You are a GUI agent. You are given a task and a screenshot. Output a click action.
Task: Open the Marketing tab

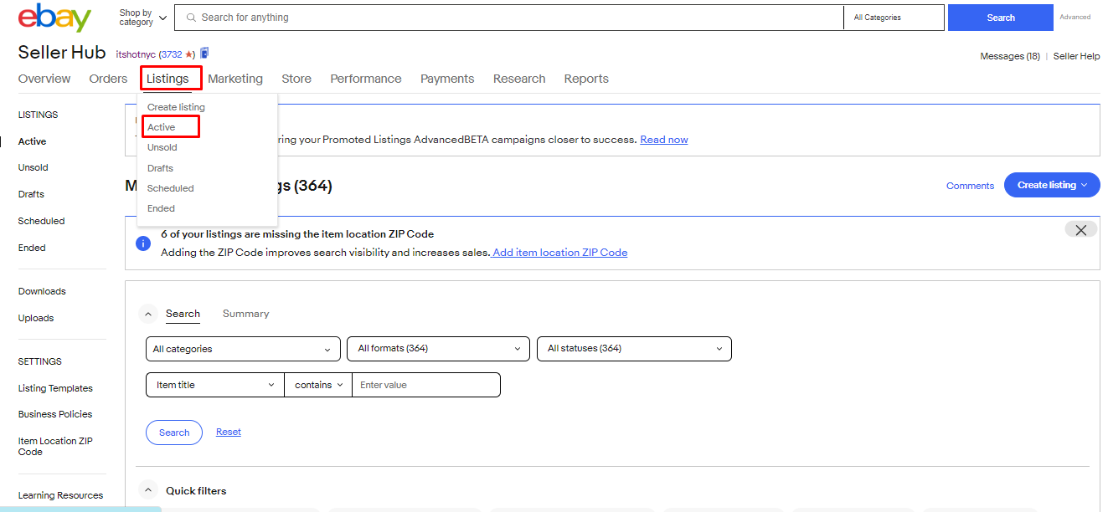pos(235,79)
